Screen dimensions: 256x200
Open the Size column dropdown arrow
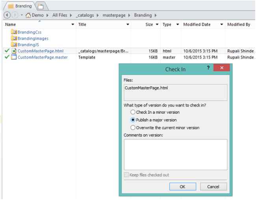tap(157, 25)
